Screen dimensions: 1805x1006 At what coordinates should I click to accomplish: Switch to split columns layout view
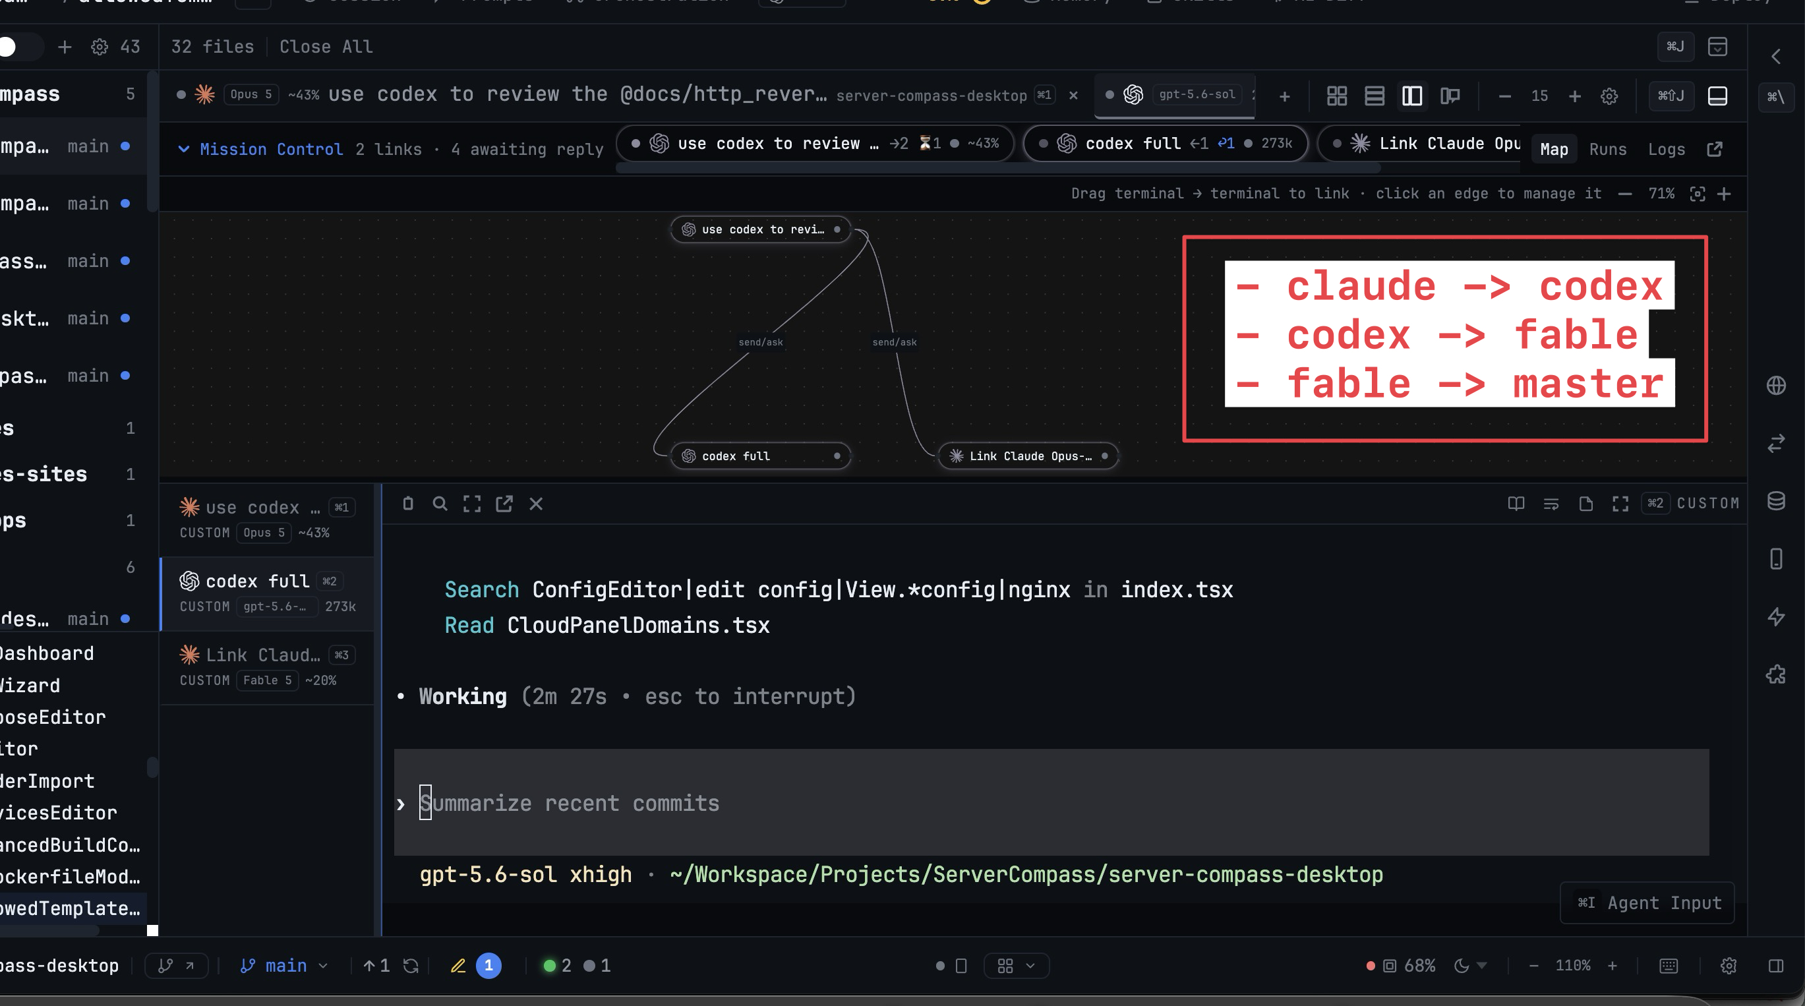(1412, 96)
